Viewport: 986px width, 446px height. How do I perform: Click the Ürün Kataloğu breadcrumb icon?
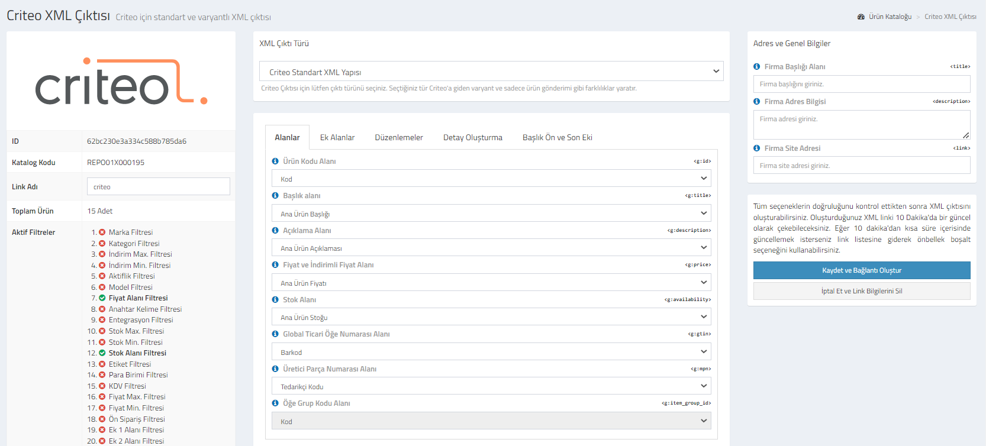(861, 17)
